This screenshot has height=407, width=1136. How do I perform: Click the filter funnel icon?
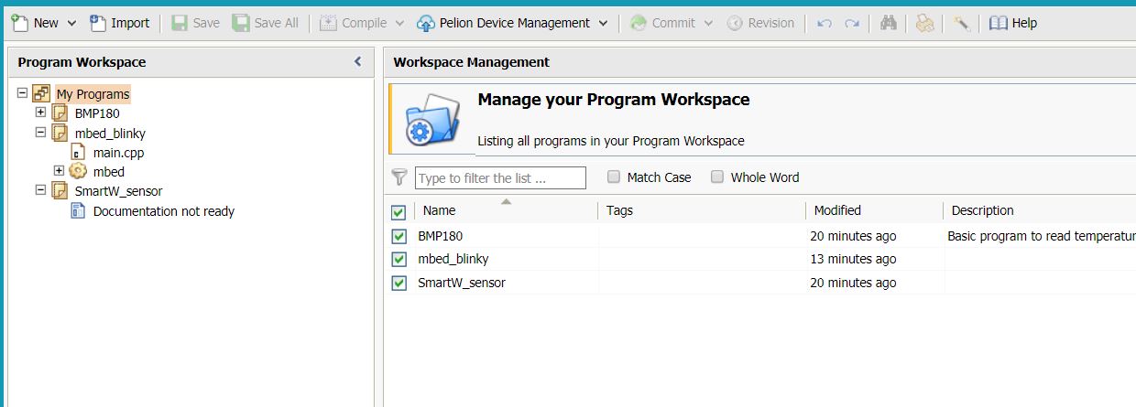point(399,177)
